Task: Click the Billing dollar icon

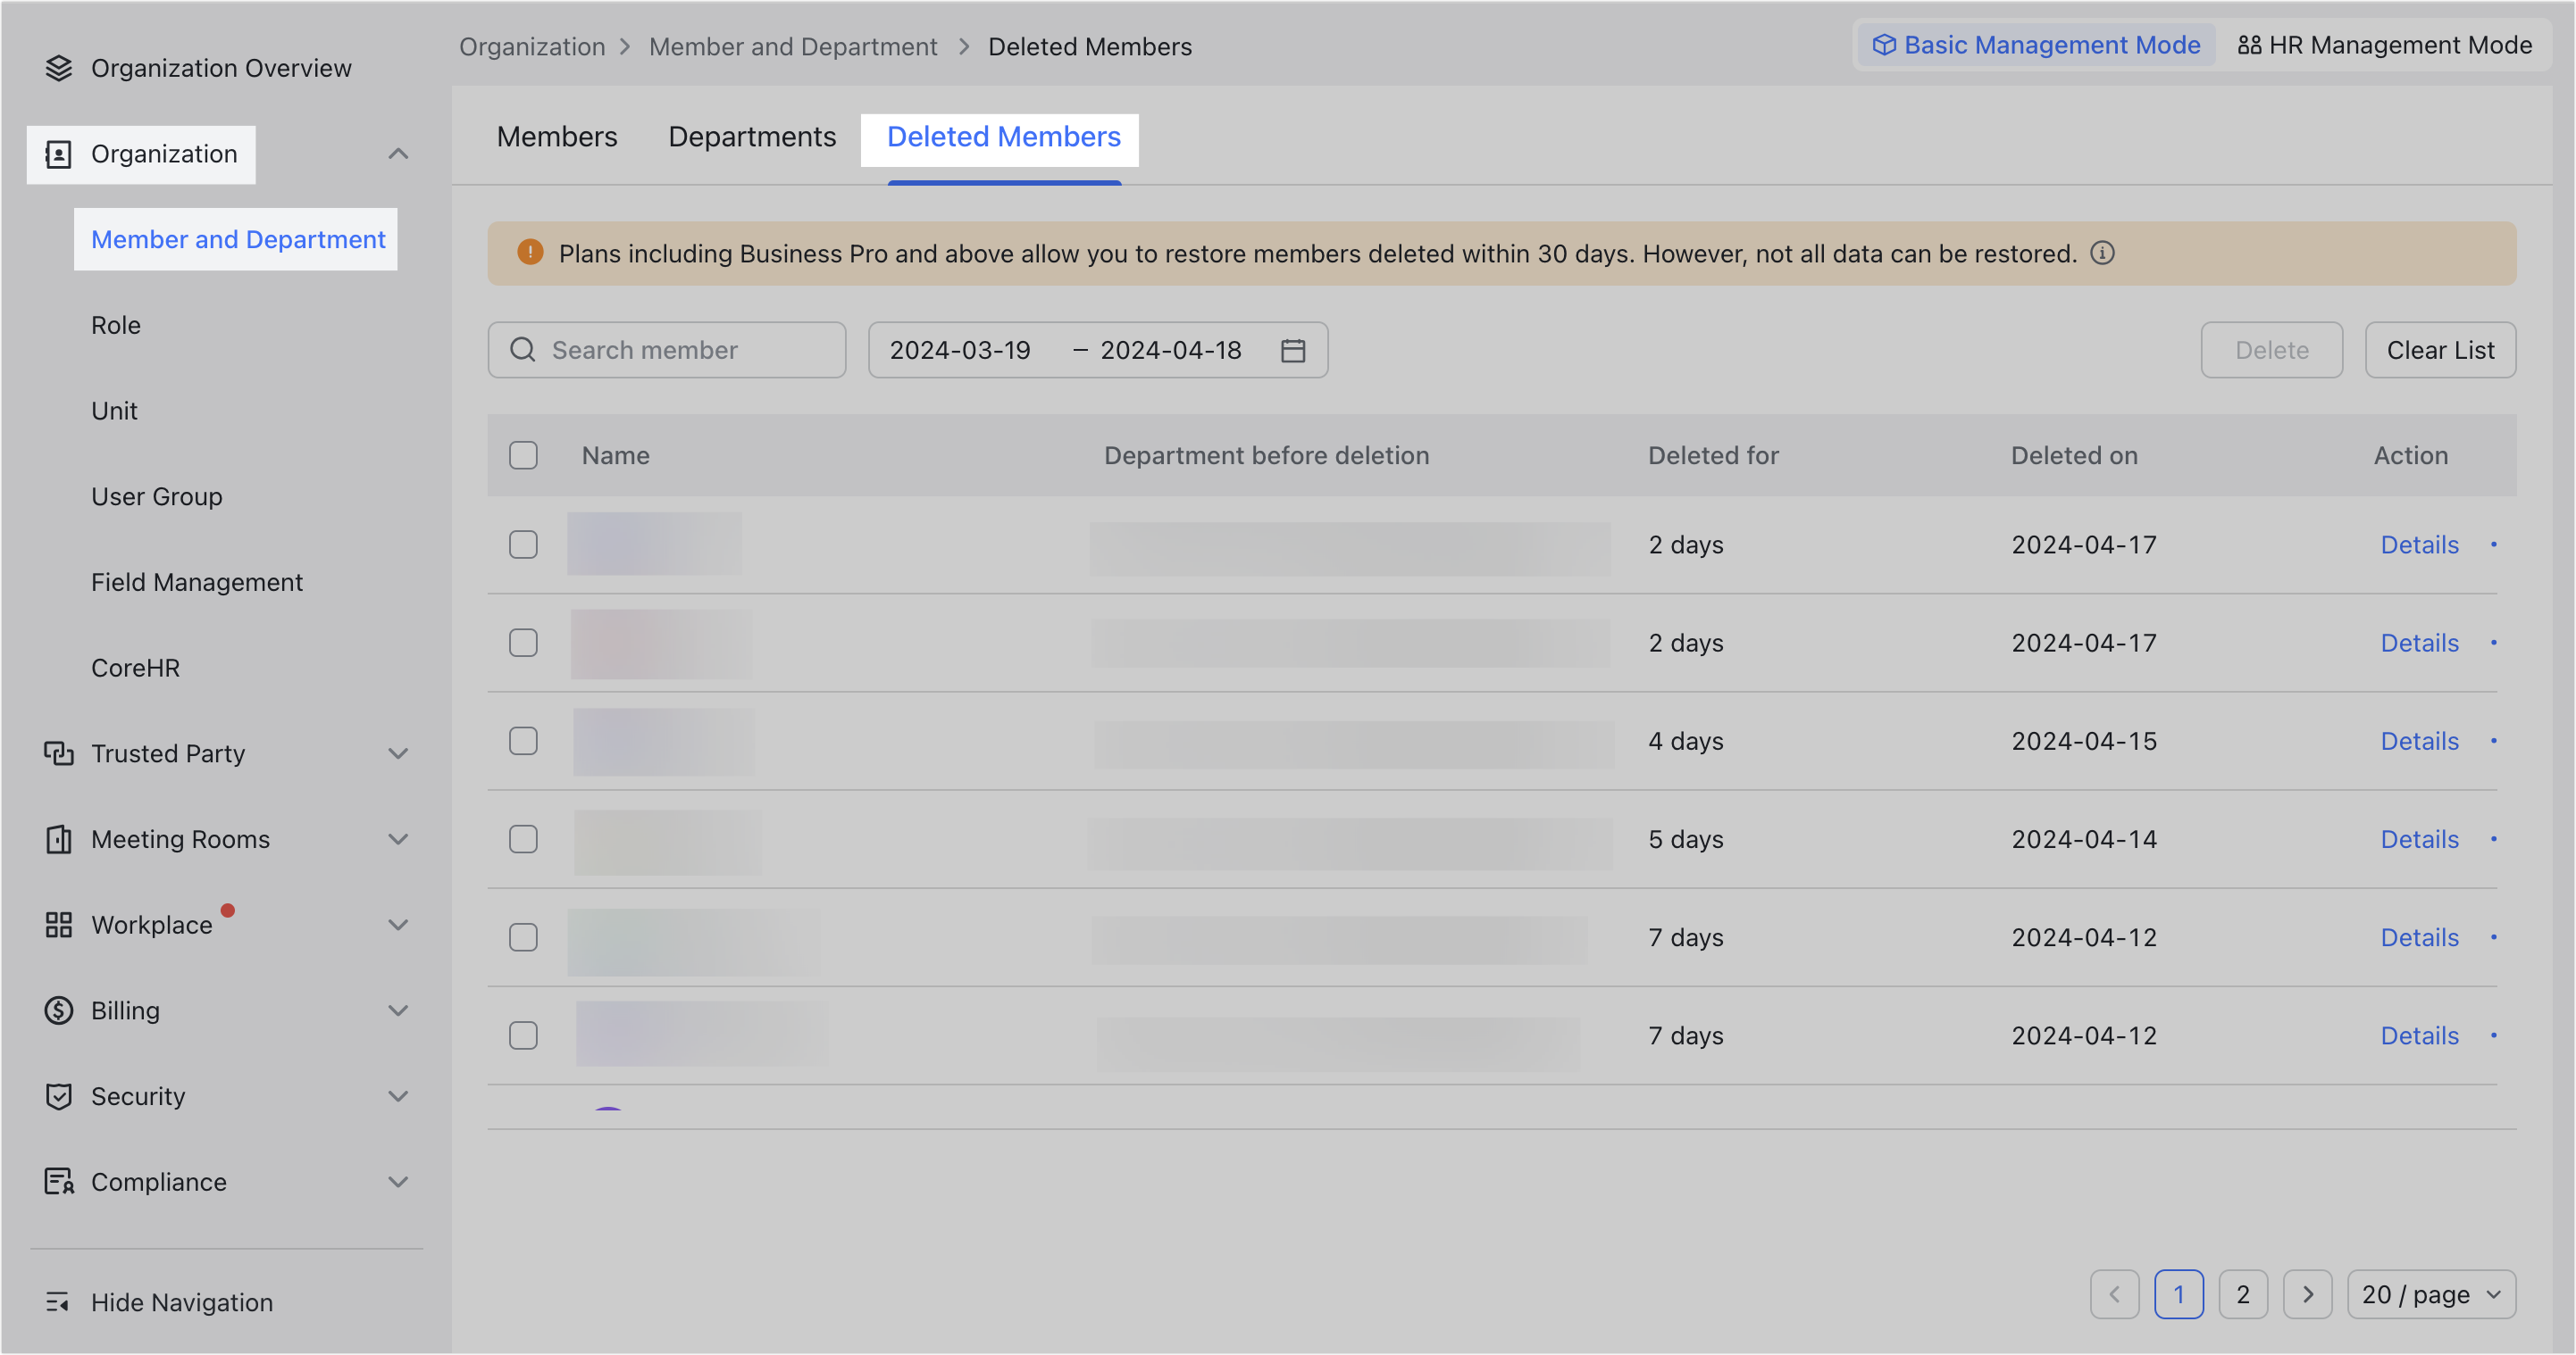Action: [x=59, y=1010]
